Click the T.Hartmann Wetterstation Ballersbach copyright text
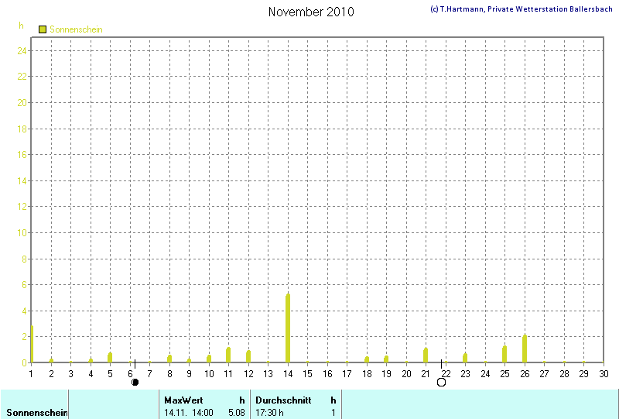The height and width of the screenshot is (419, 619). [521, 9]
